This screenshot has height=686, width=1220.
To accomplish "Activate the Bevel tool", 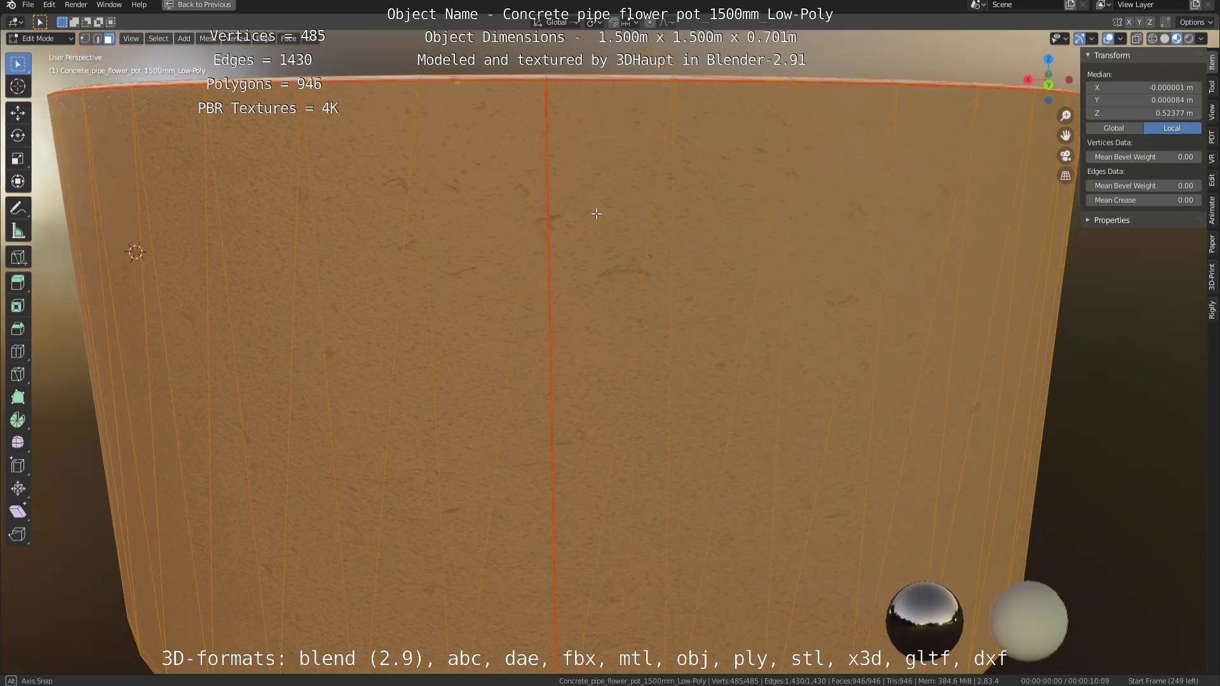I will [18, 329].
